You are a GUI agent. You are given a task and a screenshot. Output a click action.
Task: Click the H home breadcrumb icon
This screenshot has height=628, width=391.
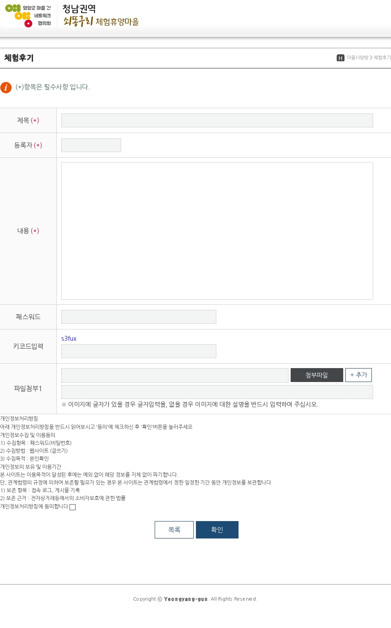[341, 58]
